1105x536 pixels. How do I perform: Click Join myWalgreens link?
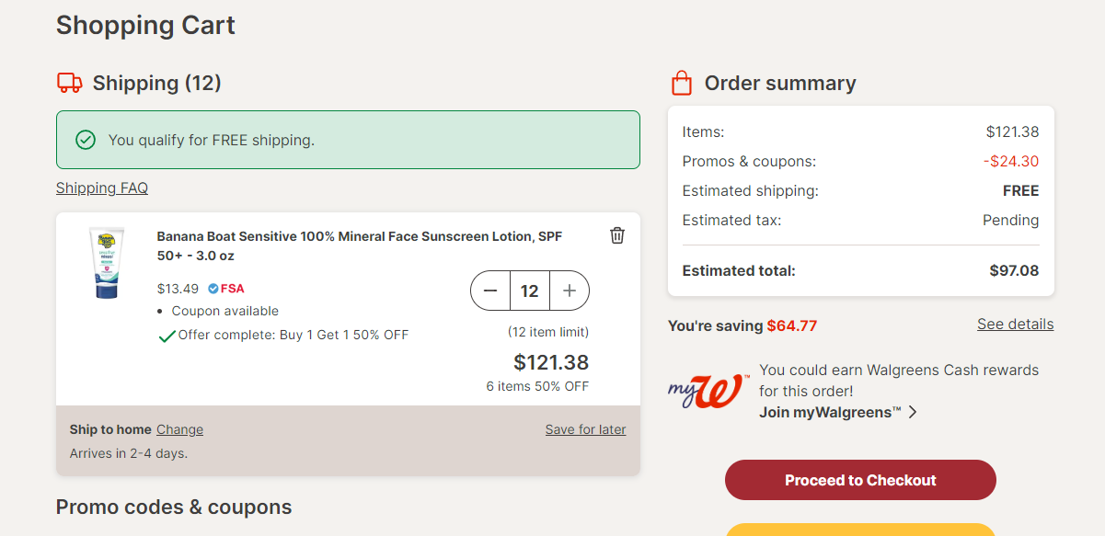click(831, 412)
